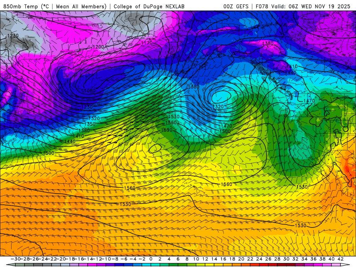Click the 28 color bar label
356x267 pixels.
click(x=277, y=259)
